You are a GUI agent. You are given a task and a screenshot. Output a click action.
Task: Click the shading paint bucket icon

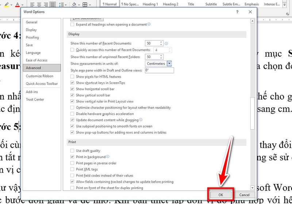click(74, 4)
